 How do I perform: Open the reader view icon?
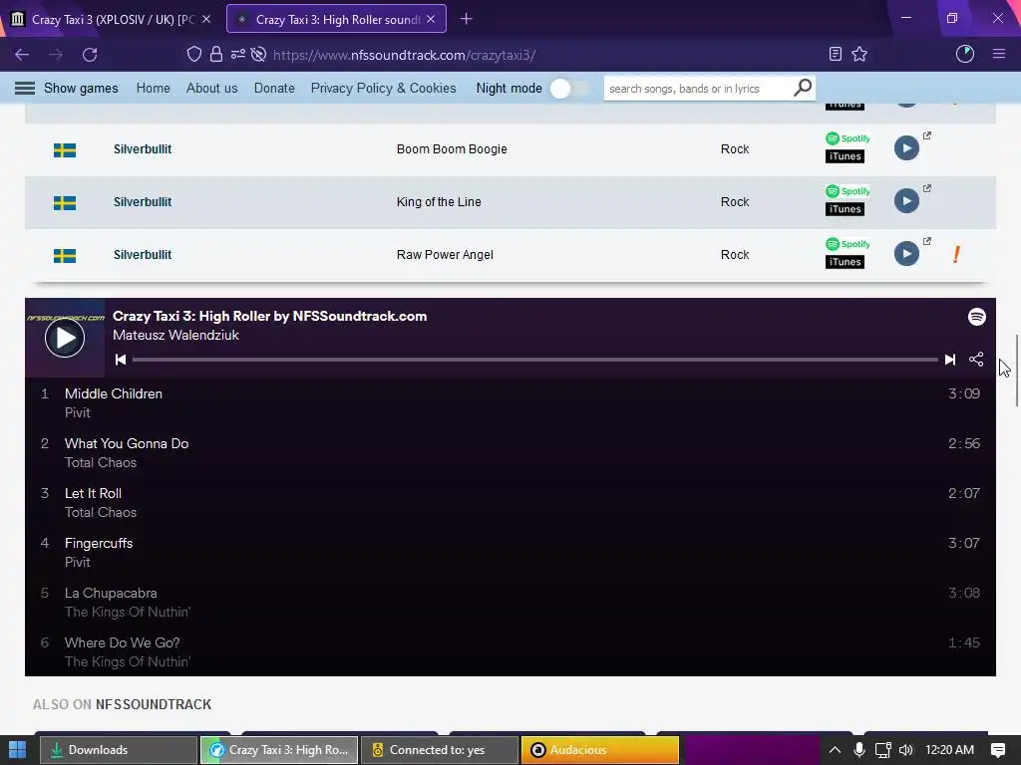point(836,55)
